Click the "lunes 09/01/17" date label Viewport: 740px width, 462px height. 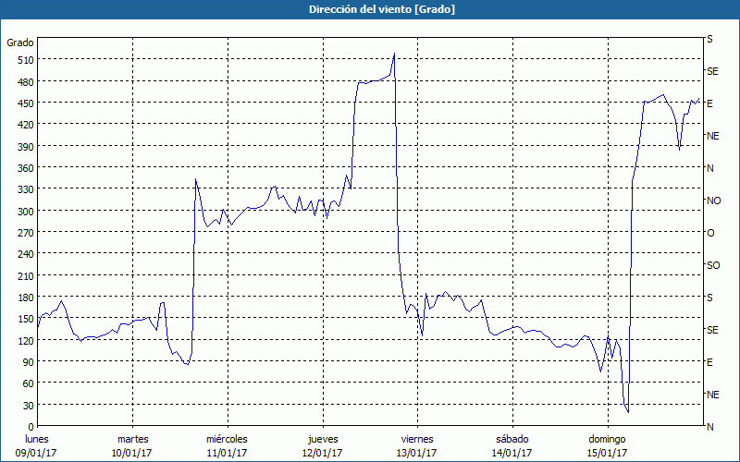[x=37, y=445]
